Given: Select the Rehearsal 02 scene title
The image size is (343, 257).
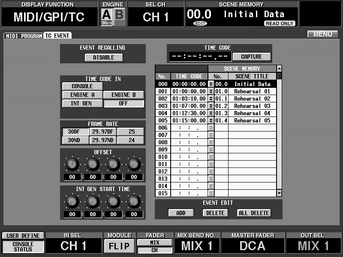Looking at the screenshot, I should (252, 99).
